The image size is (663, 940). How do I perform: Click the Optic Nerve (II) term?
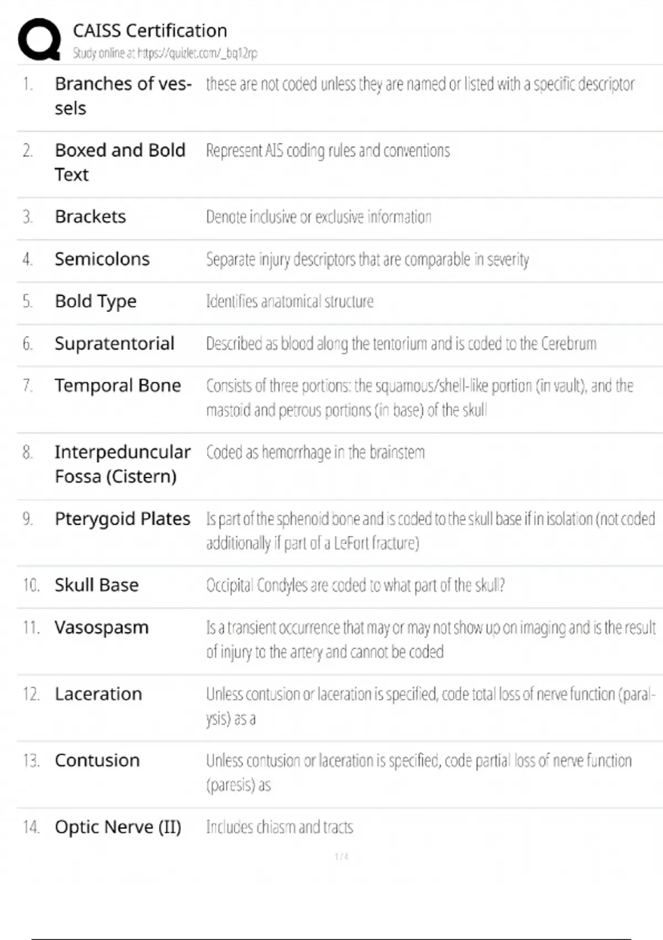click(x=118, y=827)
